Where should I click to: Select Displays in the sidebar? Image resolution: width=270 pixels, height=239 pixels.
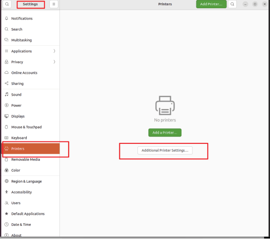click(31, 116)
